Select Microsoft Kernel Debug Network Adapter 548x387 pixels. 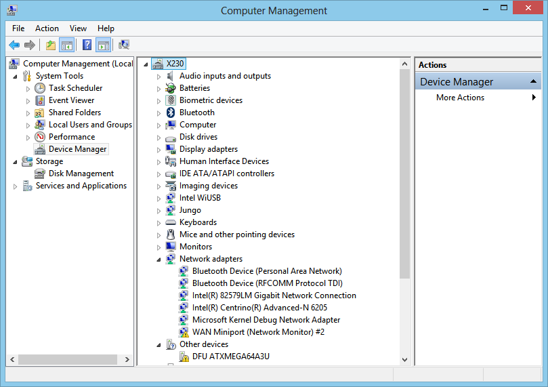point(266,320)
